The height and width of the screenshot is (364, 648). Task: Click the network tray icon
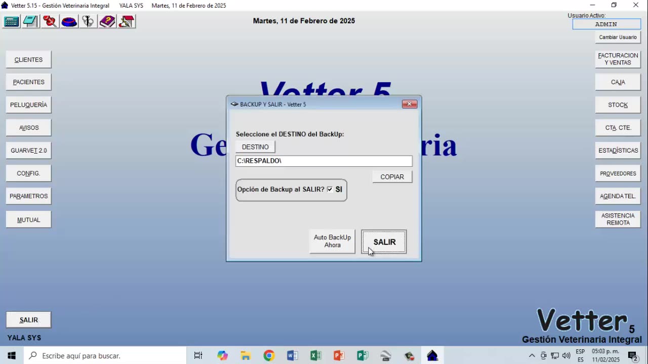(555, 356)
